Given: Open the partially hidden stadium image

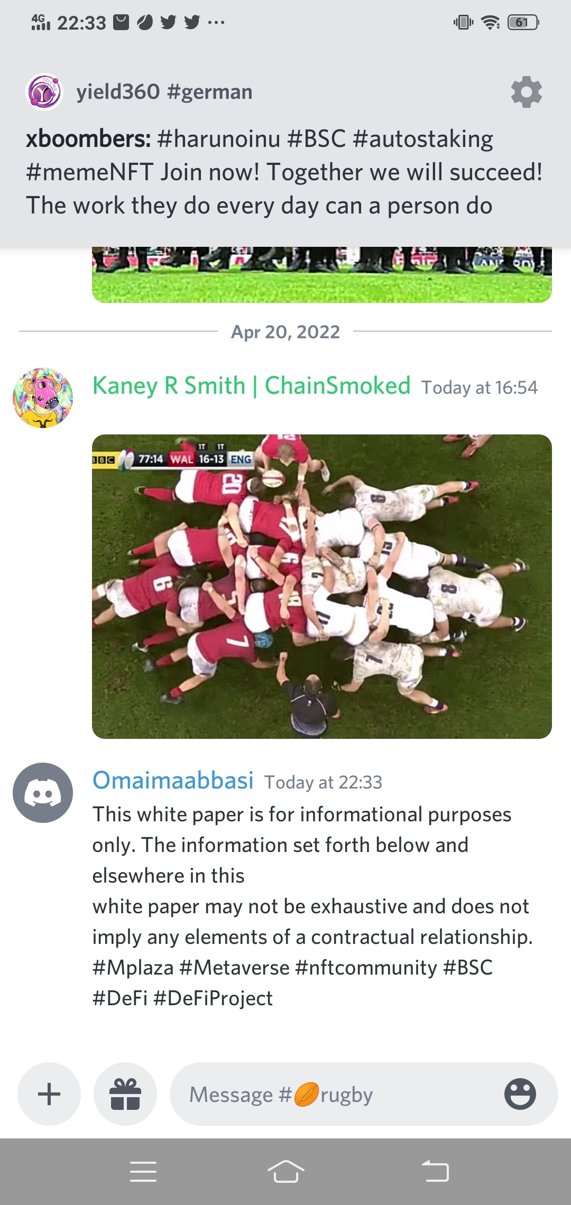Looking at the screenshot, I should [322, 275].
